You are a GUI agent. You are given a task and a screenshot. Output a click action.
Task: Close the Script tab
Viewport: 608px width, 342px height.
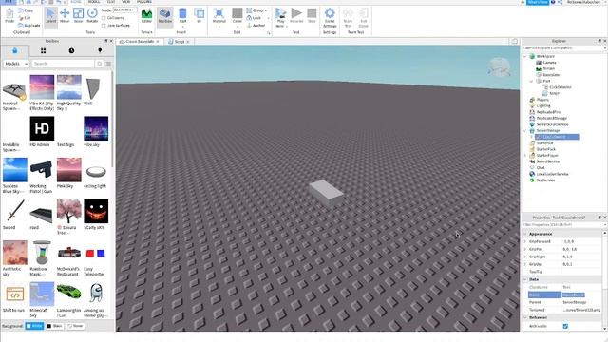tap(188, 42)
